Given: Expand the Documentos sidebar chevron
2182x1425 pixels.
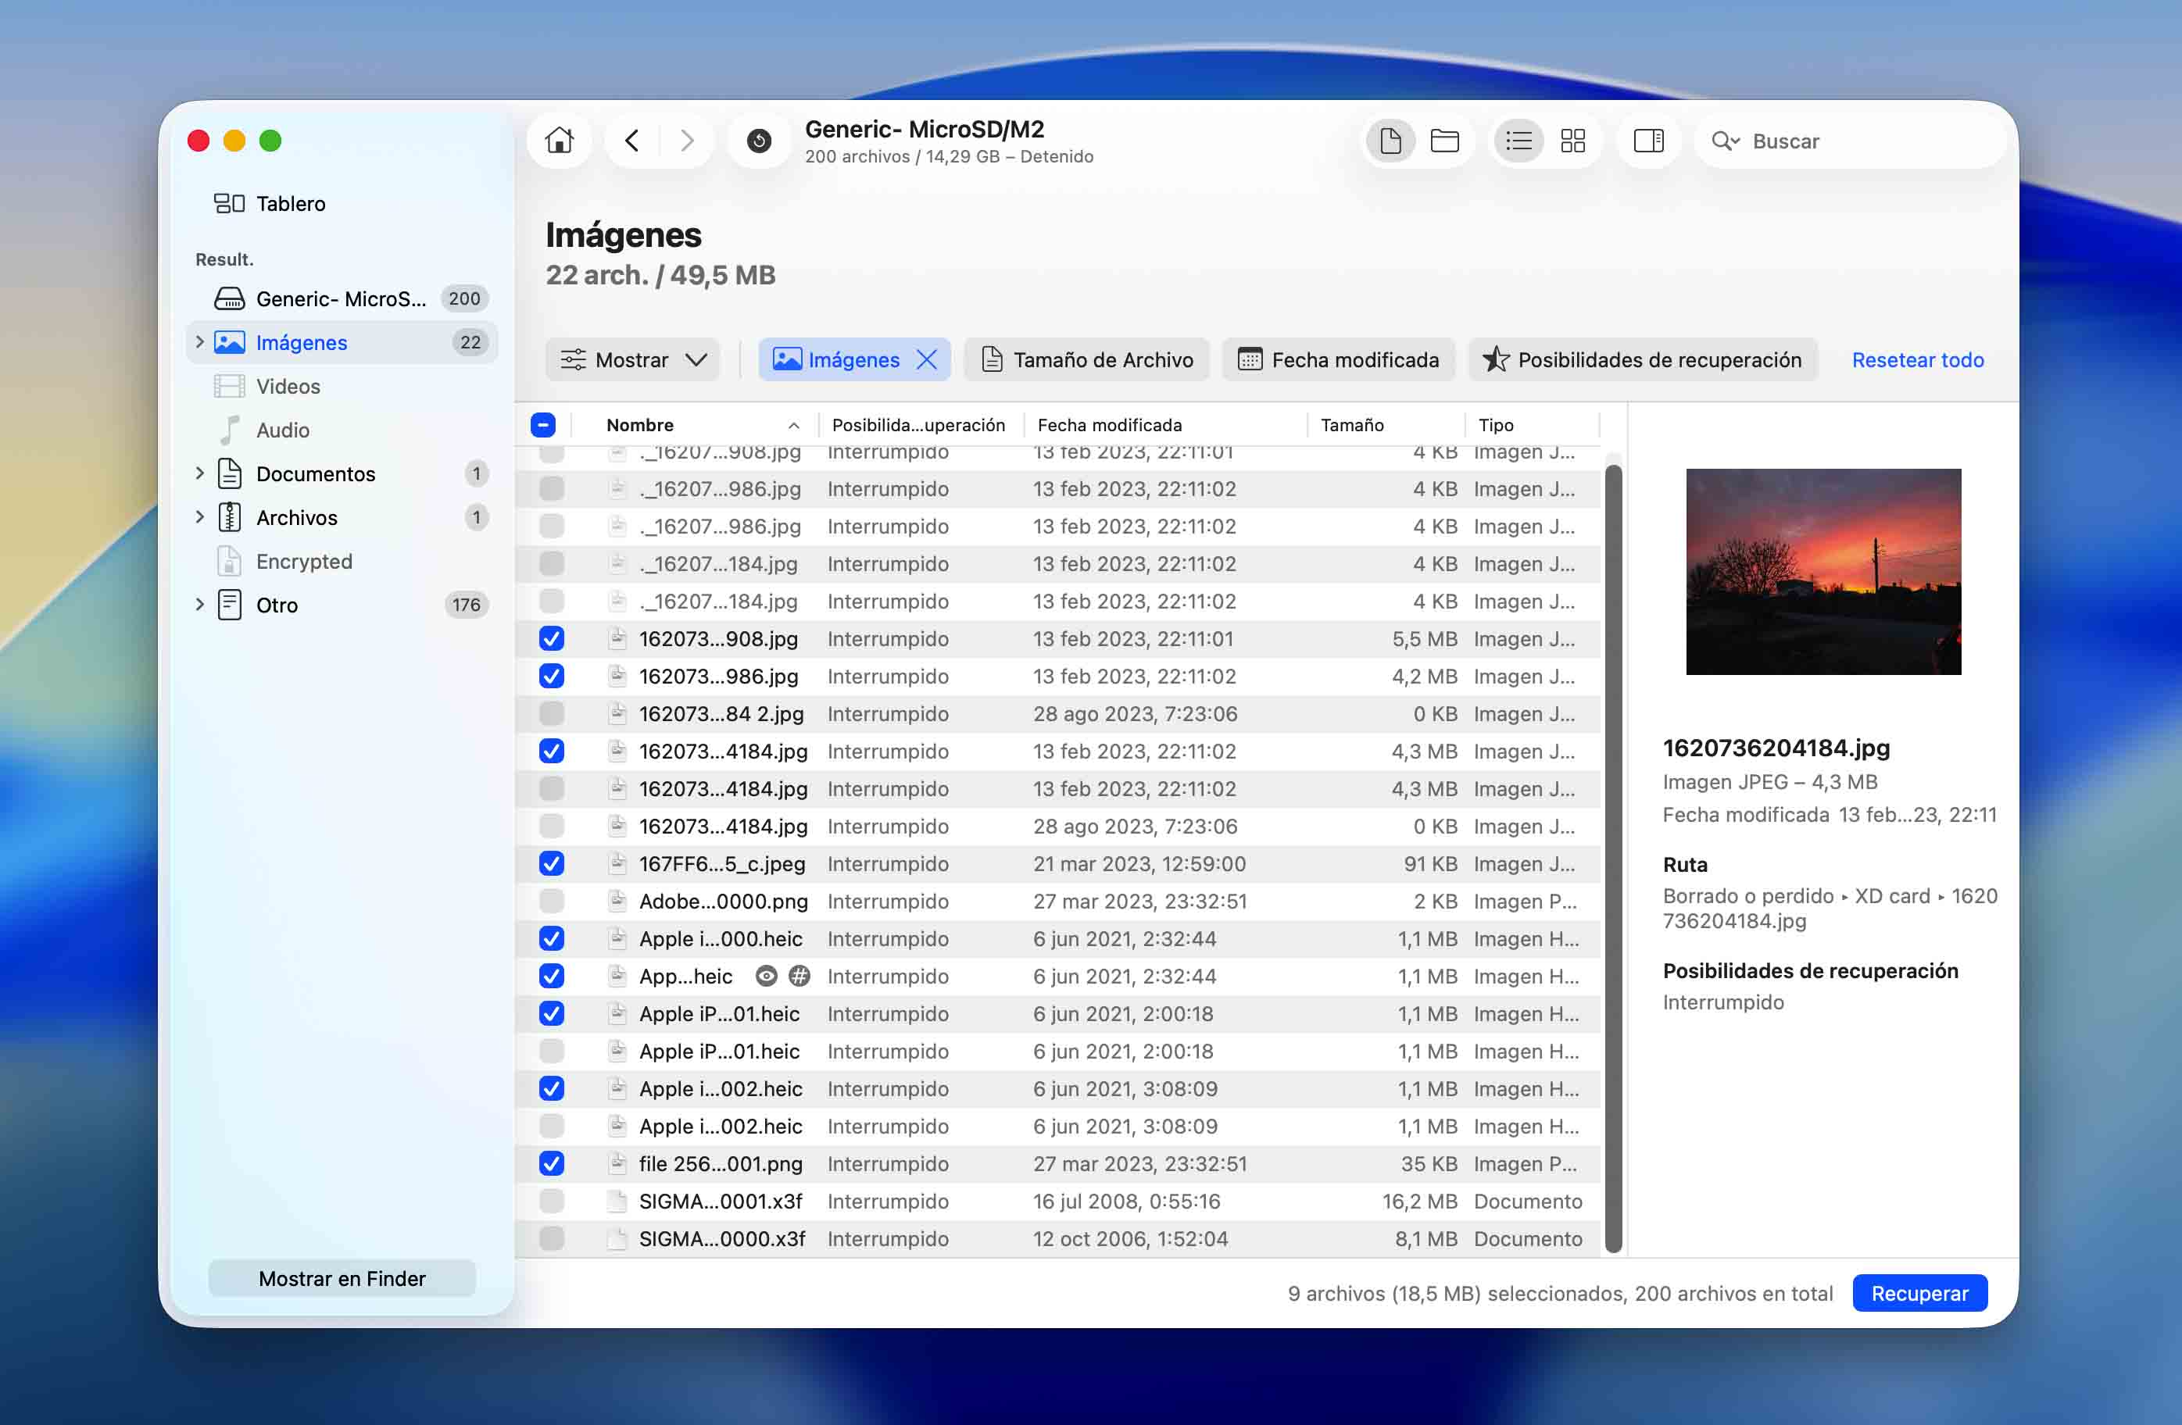Looking at the screenshot, I should click(199, 473).
